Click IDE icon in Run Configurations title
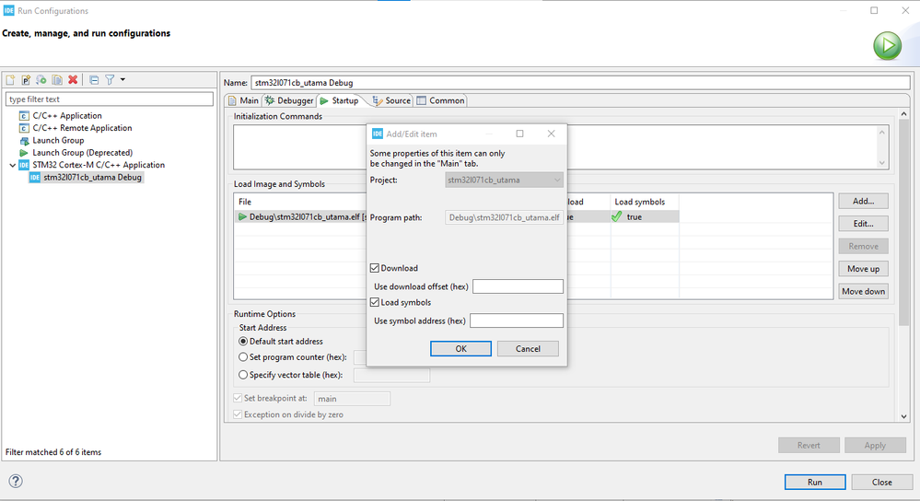This screenshot has height=501, width=920. click(x=9, y=10)
